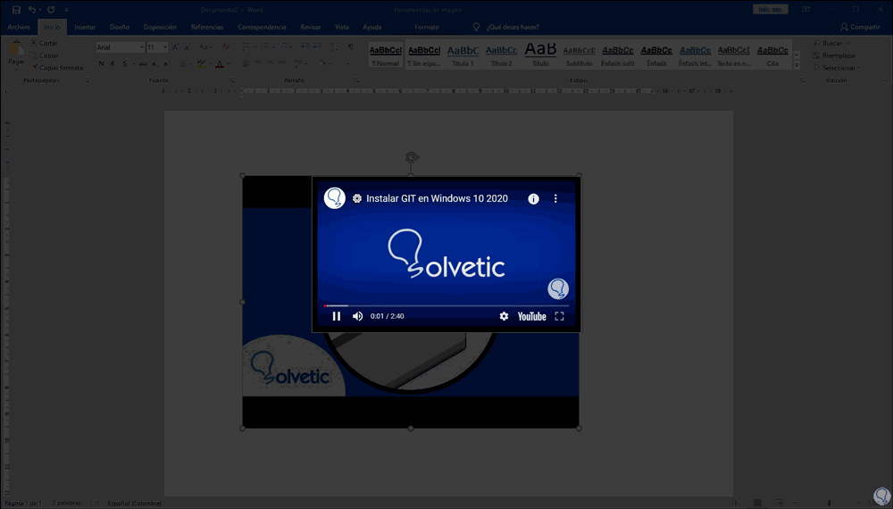Click the '¿Qué desea hacer?' search box
Viewport: 893px width, 509px height.
[513, 27]
